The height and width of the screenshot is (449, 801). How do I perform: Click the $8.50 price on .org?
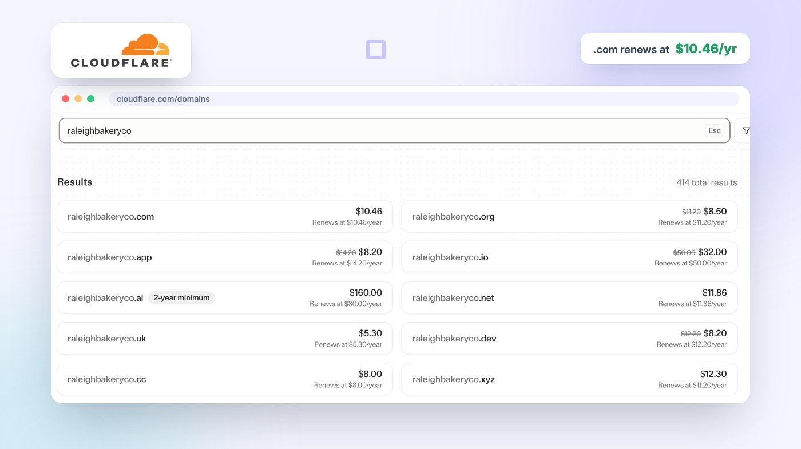(715, 212)
